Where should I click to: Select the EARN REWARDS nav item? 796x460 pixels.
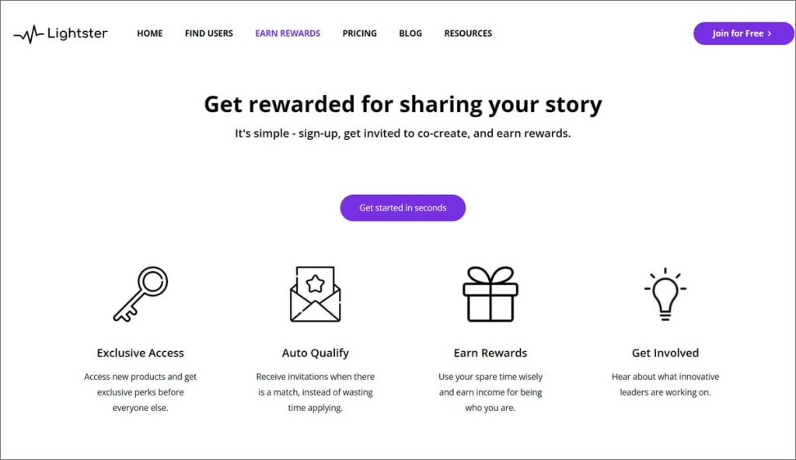point(288,33)
